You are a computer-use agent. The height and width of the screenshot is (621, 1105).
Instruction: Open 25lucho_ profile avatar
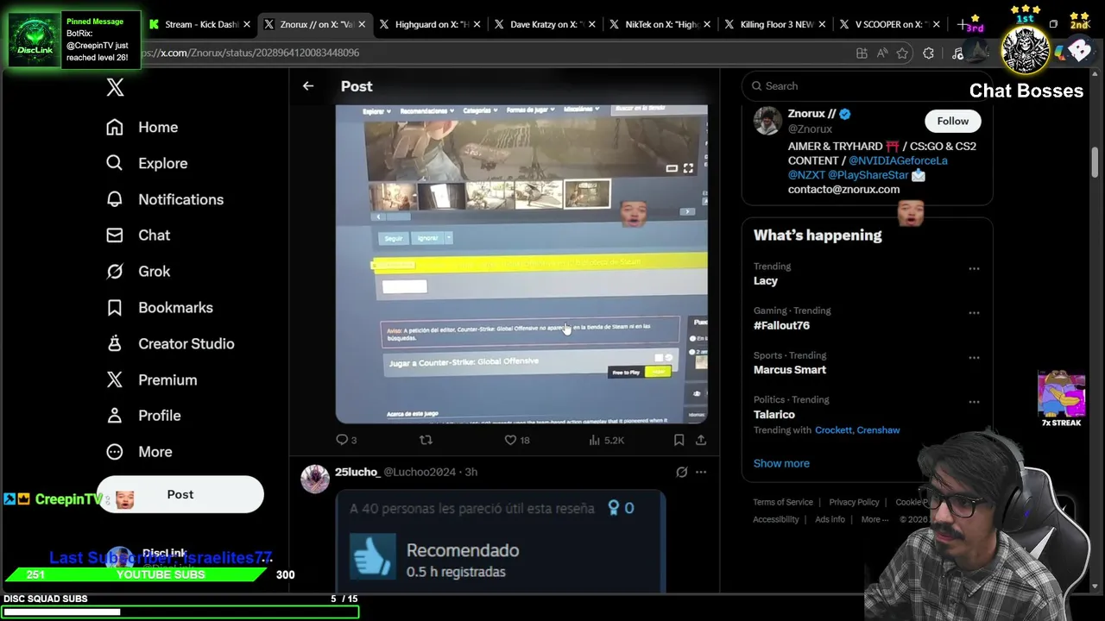tap(315, 479)
